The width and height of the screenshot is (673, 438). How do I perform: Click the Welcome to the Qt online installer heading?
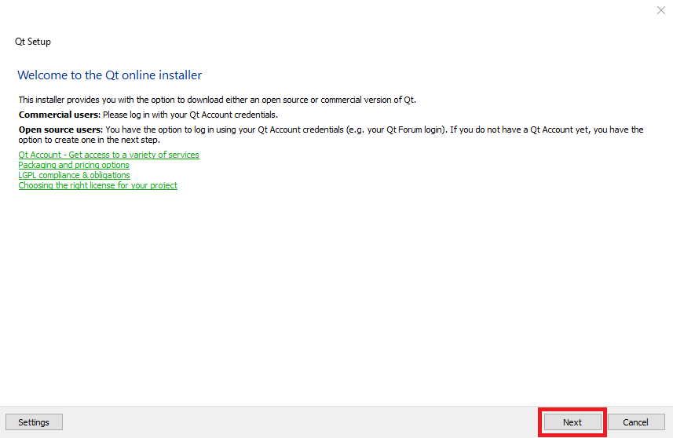pos(109,75)
